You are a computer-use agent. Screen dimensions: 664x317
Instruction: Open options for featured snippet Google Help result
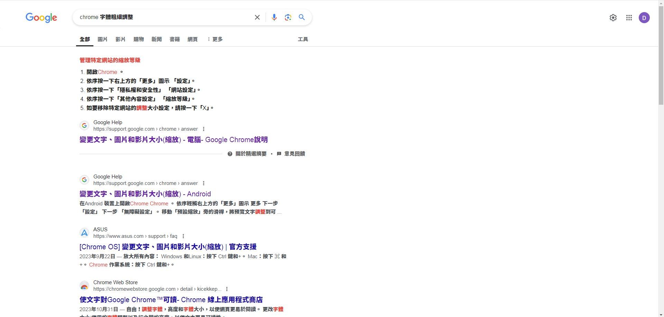pos(204,129)
